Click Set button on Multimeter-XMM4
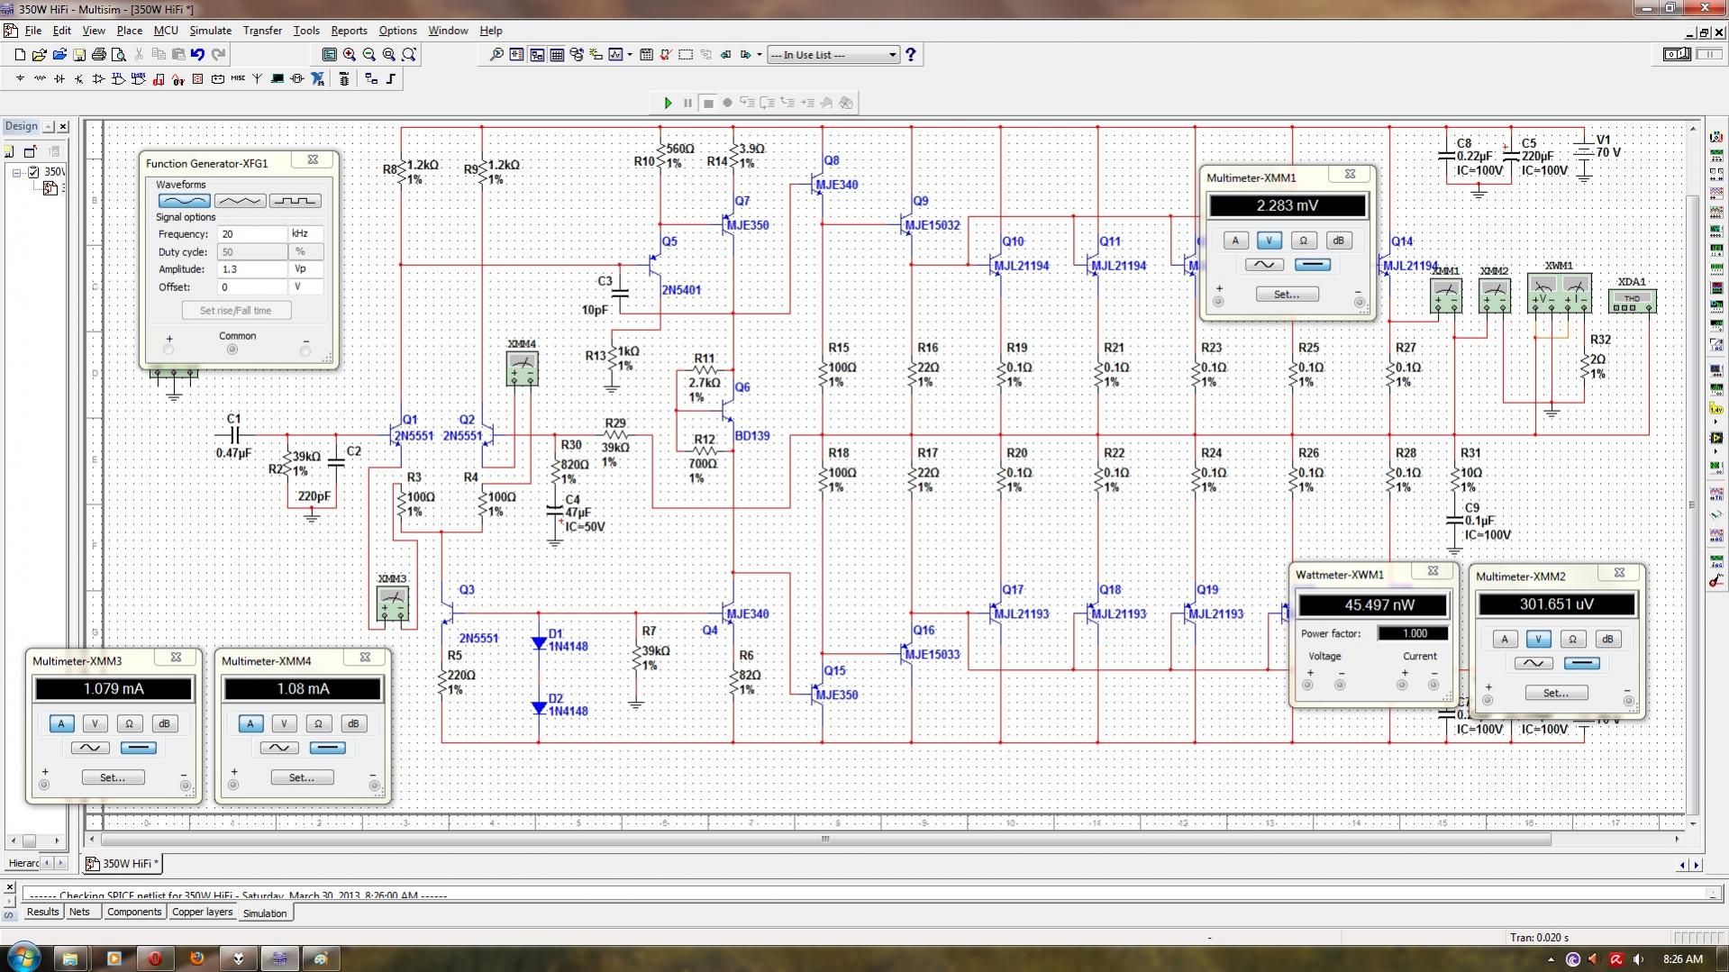Viewport: 1729px width, 972px height. tap(302, 777)
